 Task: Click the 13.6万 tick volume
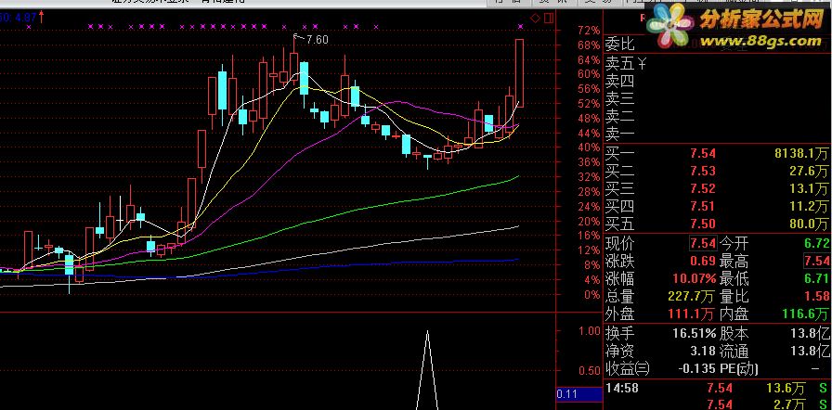(x=786, y=389)
